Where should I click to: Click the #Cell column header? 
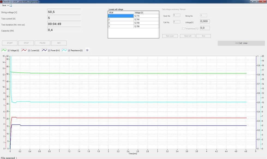click(x=121, y=13)
